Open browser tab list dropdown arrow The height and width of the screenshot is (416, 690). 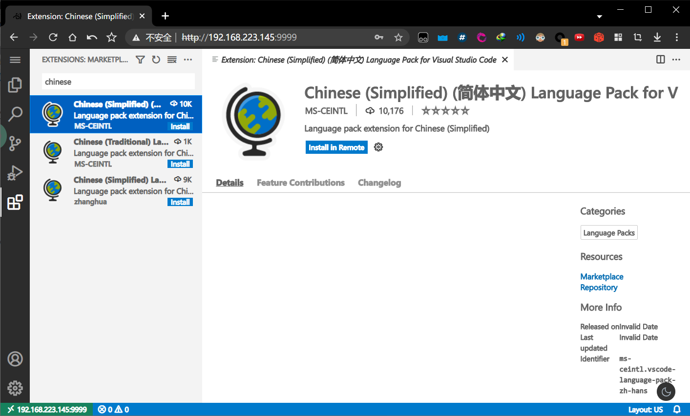(x=600, y=17)
